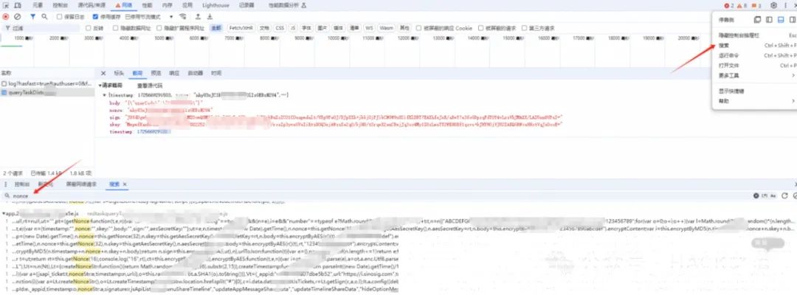Import HAR file upload icon
Viewport: 797px width, 295px height.
[199, 17]
